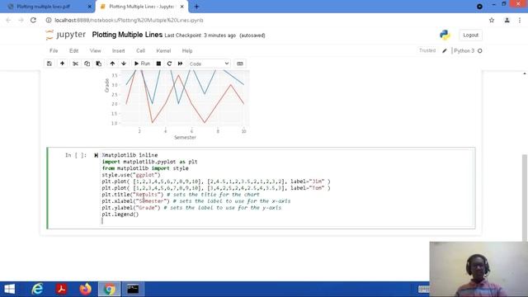Select the Plotting Multiple Lines Jupyter tab
The image size is (528, 297).
[141, 7]
